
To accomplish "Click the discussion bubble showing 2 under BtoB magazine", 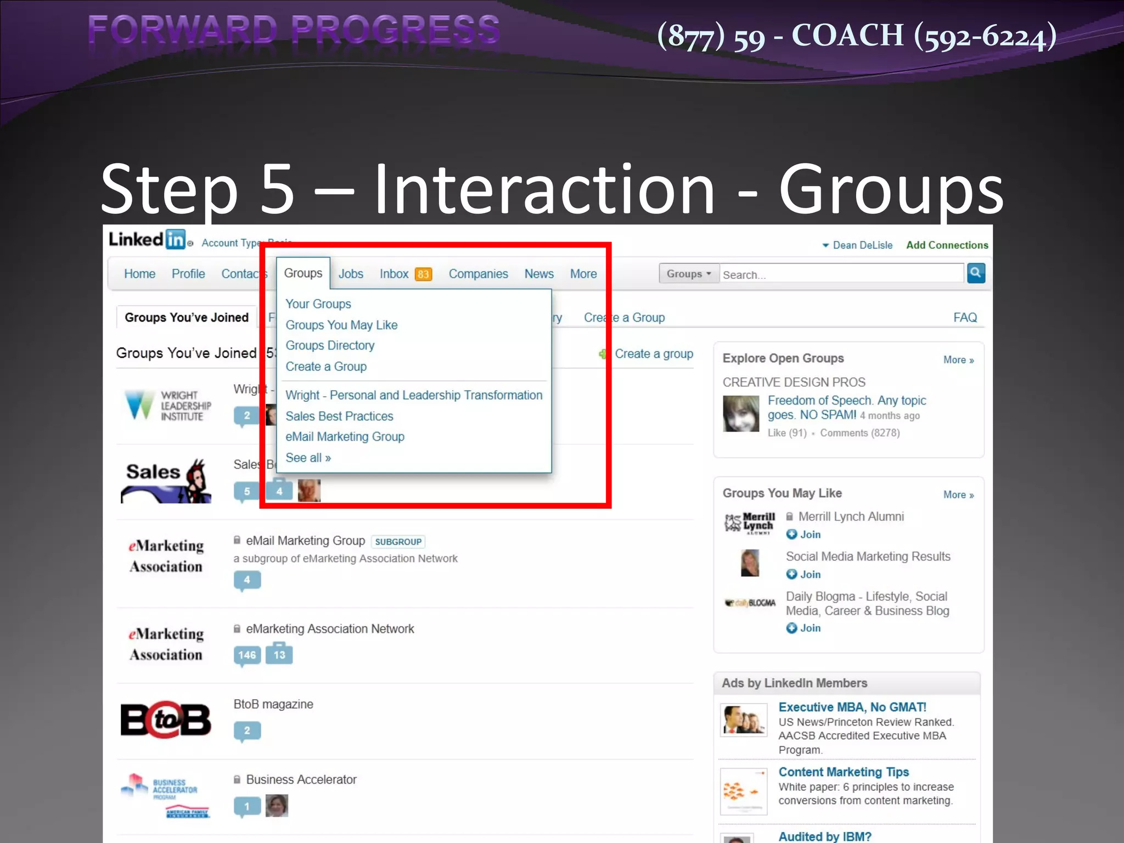I will (247, 731).
